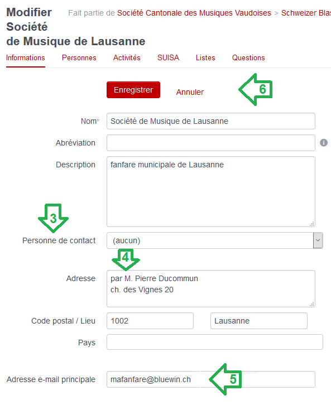Switch to the Personnes tab
Viewport: 331px width, 405px height.
click(x=79, y=57)
